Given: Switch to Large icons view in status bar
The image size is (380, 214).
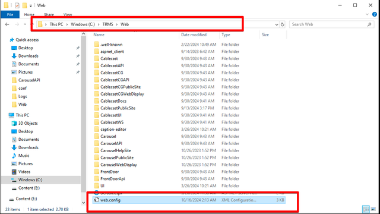Looking at the screenshot, I should pyautogui.click(x=373, y=209).
